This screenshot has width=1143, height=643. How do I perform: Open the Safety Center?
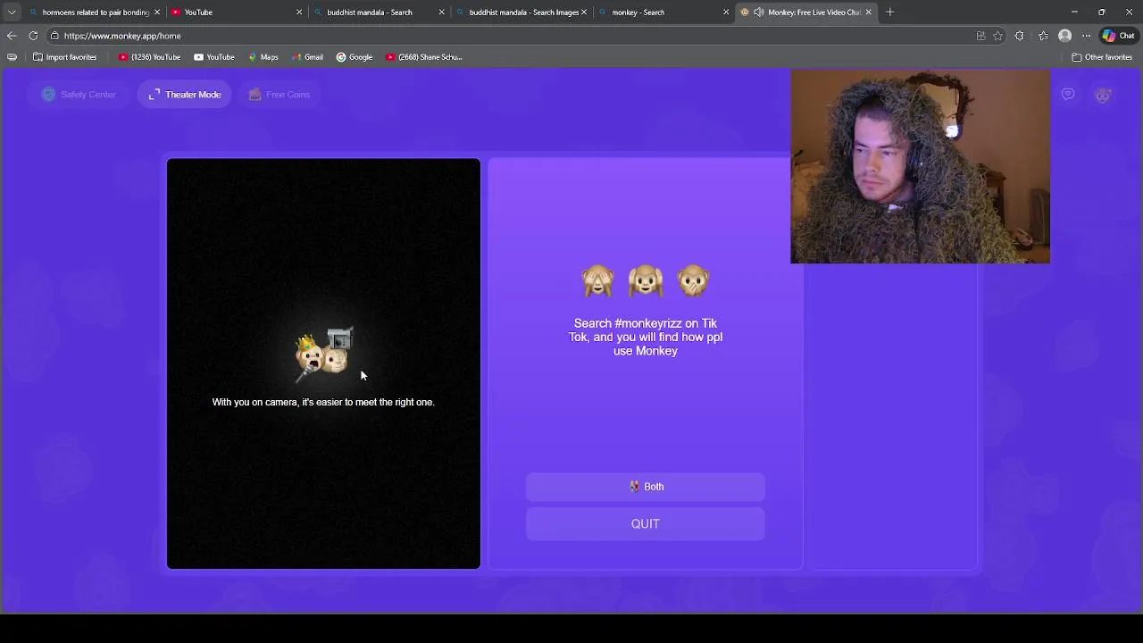click(x=79, y=95)
